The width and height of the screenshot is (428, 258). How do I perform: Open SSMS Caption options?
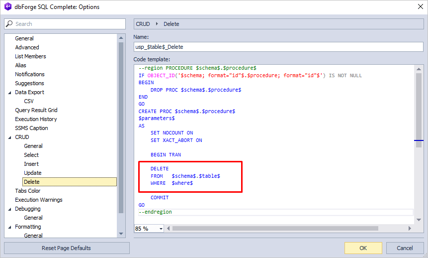click(x=31, y=128)
